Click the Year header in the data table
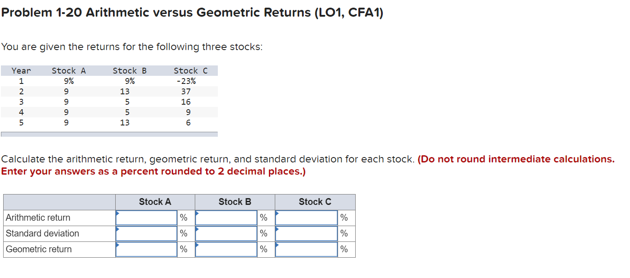 click(22, 70)
